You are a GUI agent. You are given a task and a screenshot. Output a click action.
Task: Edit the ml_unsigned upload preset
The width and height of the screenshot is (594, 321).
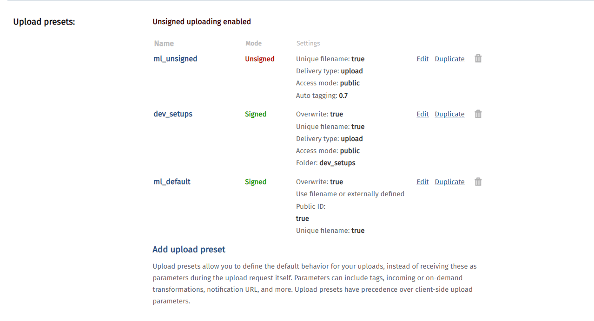(x=422, y=59)
